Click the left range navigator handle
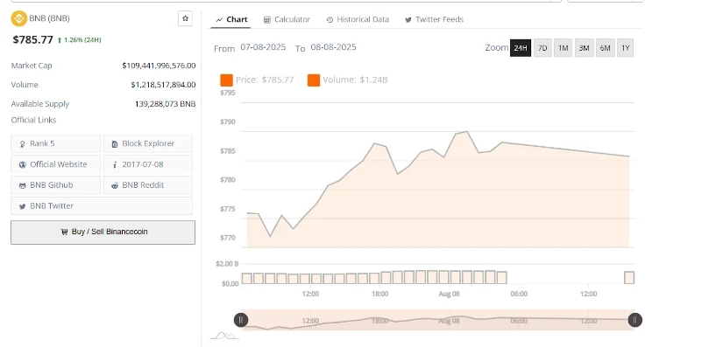The width and height of the screenshot is (723, 347). 241,320
